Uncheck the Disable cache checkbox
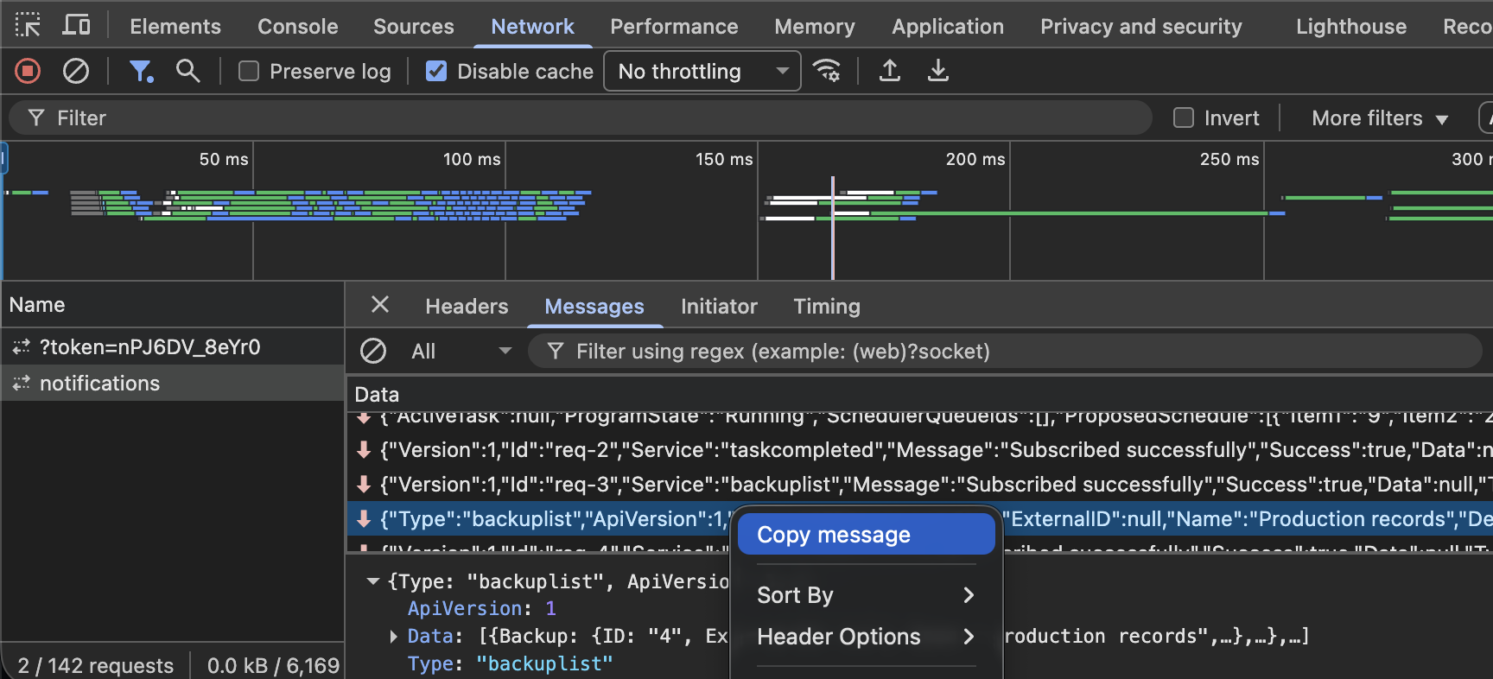The width and height of the screenshot is (1493, 679). [x=437, y=71]
